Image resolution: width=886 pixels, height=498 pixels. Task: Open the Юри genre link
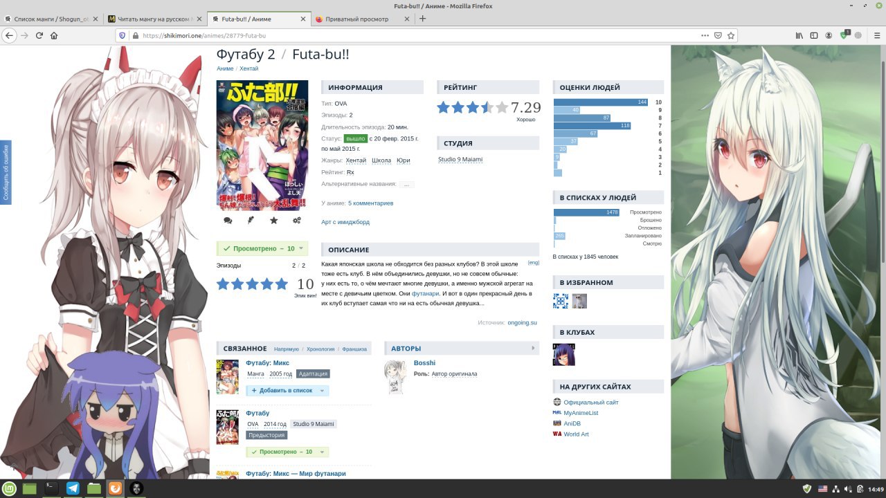[404, 160]
